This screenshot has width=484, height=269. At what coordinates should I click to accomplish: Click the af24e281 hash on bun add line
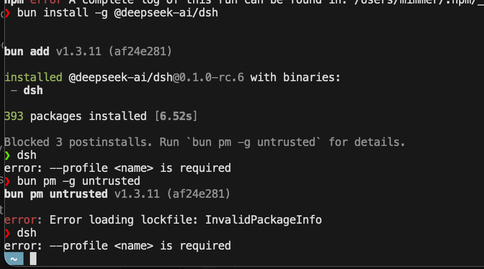click(x=140, y=51)
